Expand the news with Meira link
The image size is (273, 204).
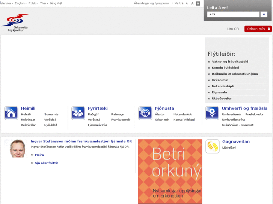(39, 155)
